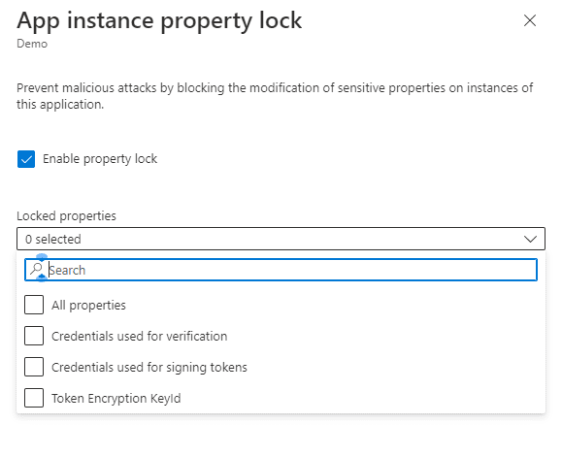Click the '0 selected' dropdown text
The width and height of the screenshot is (562, 457).
click(53, 240)
